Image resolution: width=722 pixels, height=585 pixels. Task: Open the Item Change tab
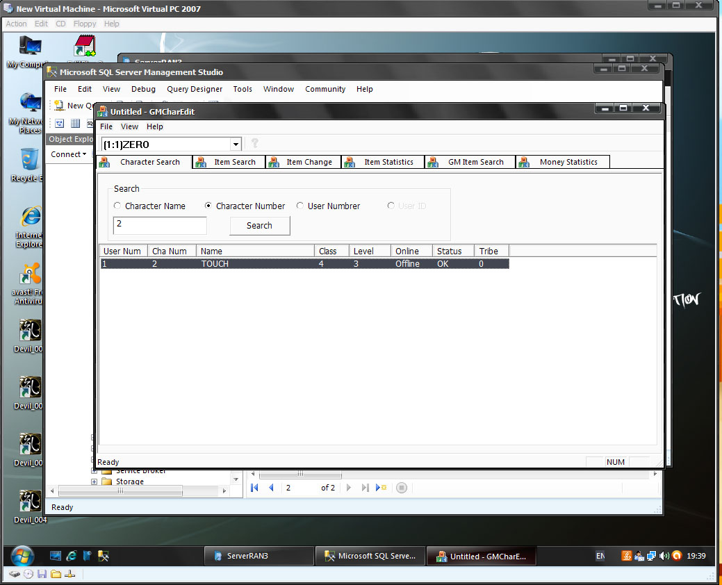point(303,162)
